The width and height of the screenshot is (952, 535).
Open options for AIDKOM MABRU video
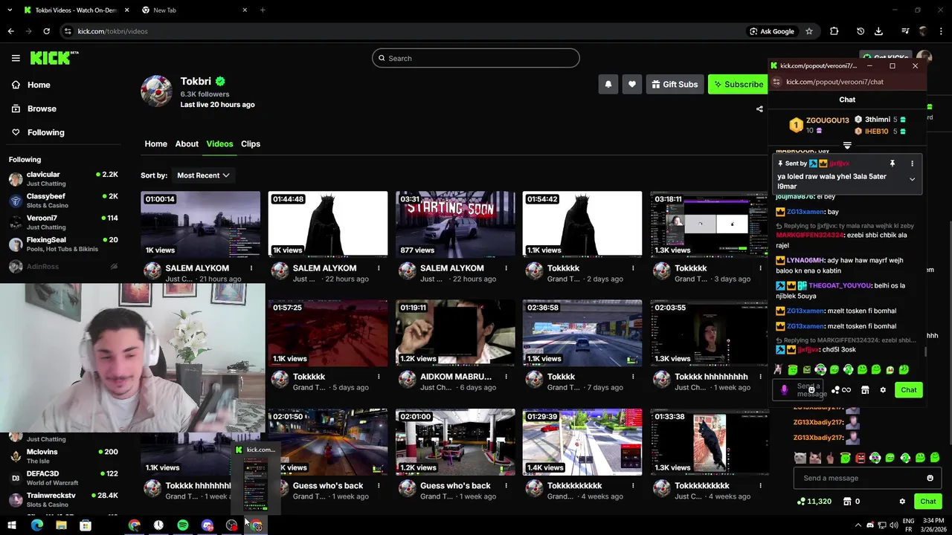[x=506, y=377]
